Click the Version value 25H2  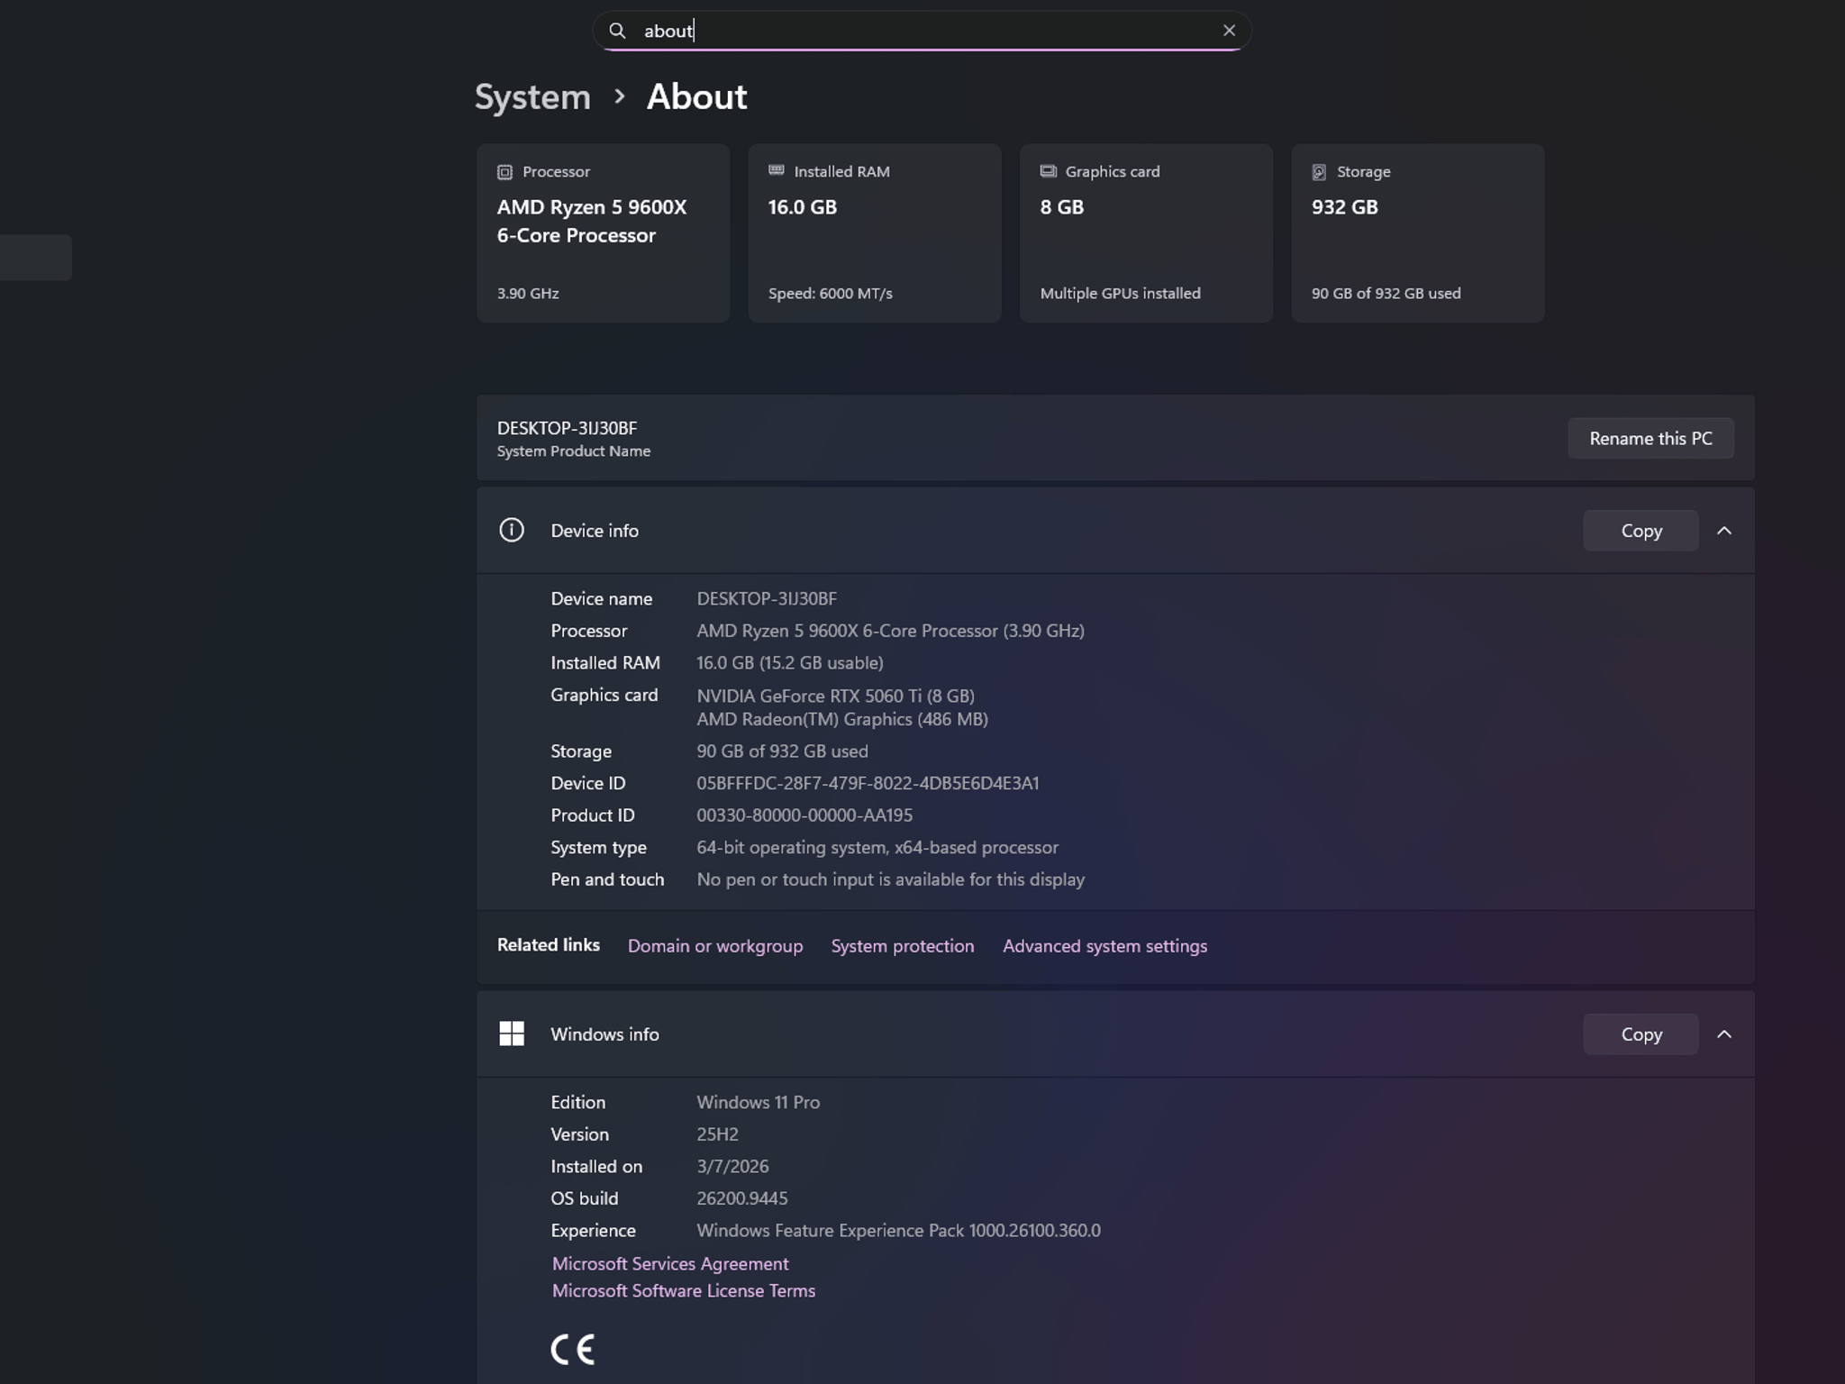(x=717, y=1134)
